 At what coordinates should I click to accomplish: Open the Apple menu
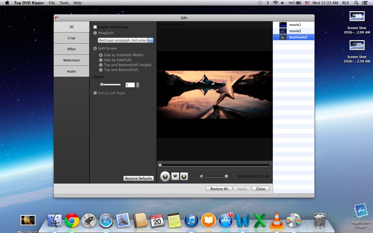point(7,3)
